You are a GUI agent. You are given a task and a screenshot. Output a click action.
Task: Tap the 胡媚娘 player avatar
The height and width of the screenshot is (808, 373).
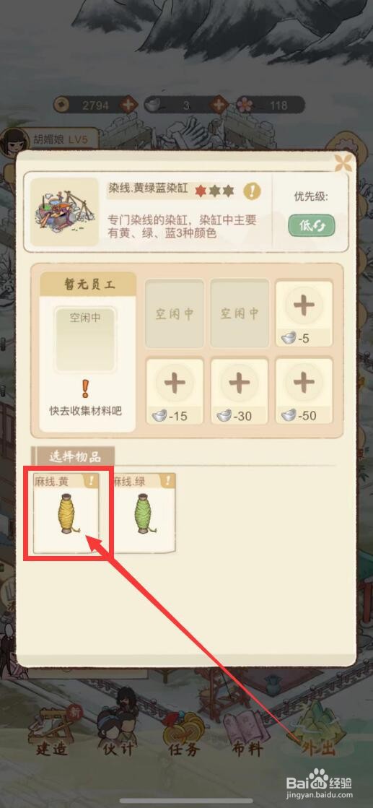(x=14, y=142)
